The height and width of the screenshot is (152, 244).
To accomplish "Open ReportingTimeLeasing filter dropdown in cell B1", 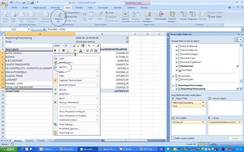I will pyautogui.click(x=127, y=38).
